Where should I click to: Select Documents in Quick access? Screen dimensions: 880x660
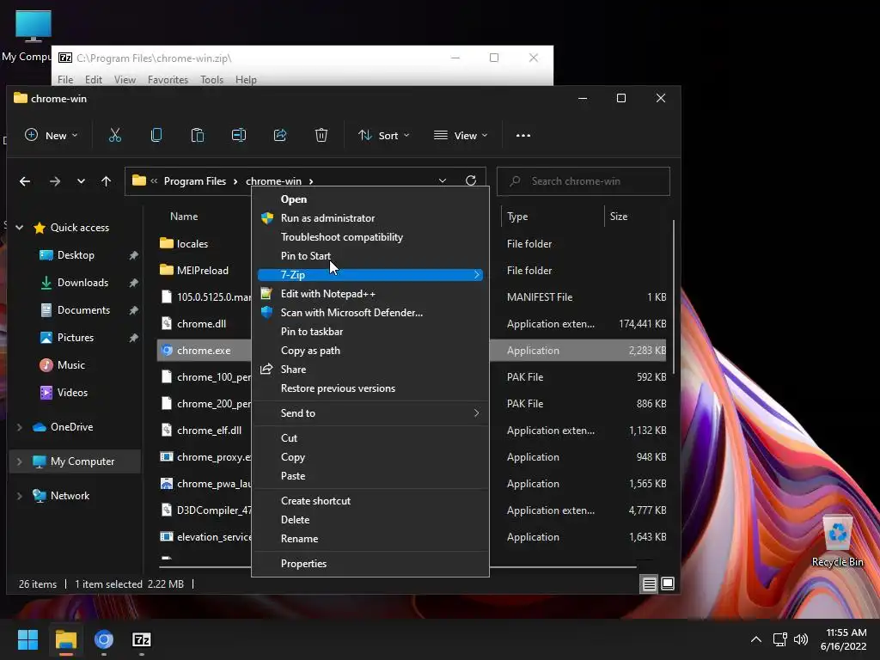tap(83, 310)
